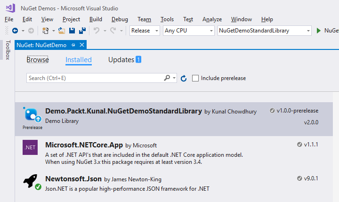
Task: Click the green Start debugging arrow
Action: click(x=318, y=31)
